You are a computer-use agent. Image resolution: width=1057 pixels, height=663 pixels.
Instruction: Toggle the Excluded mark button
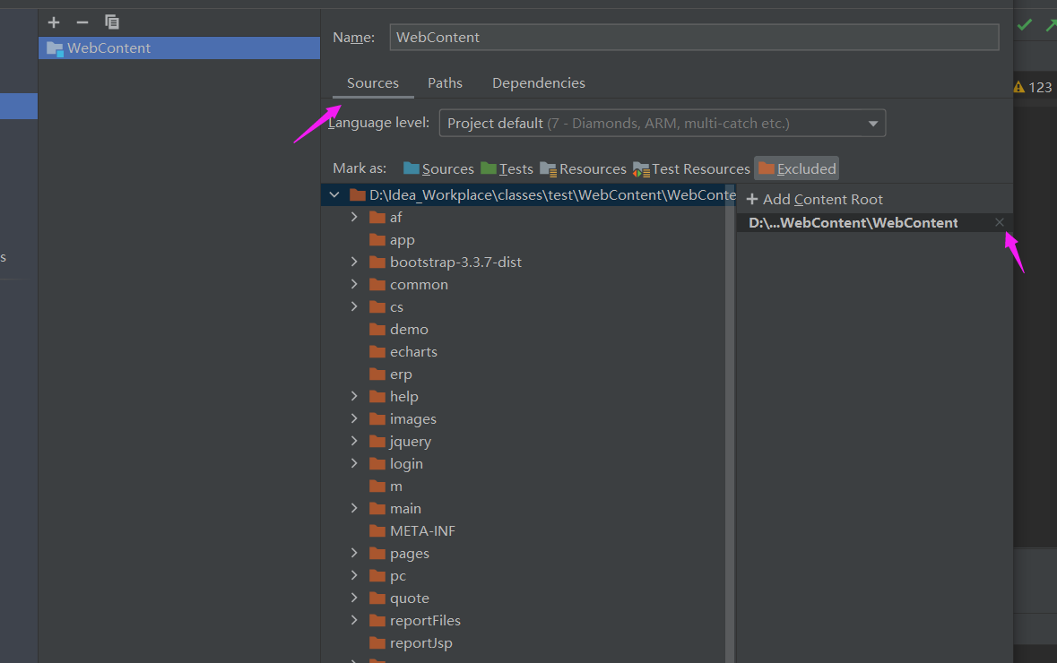point(797,168)
